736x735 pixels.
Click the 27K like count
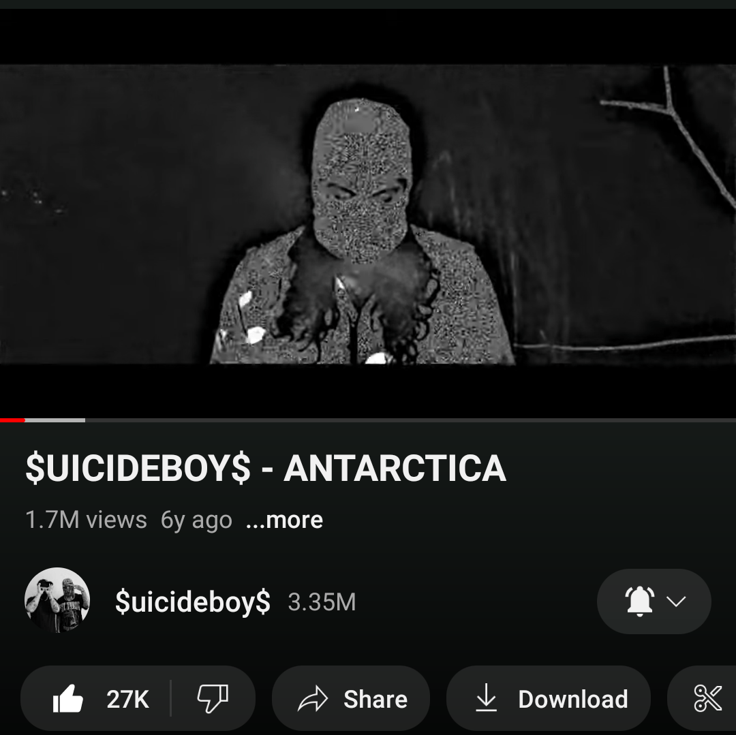point(127,700)
